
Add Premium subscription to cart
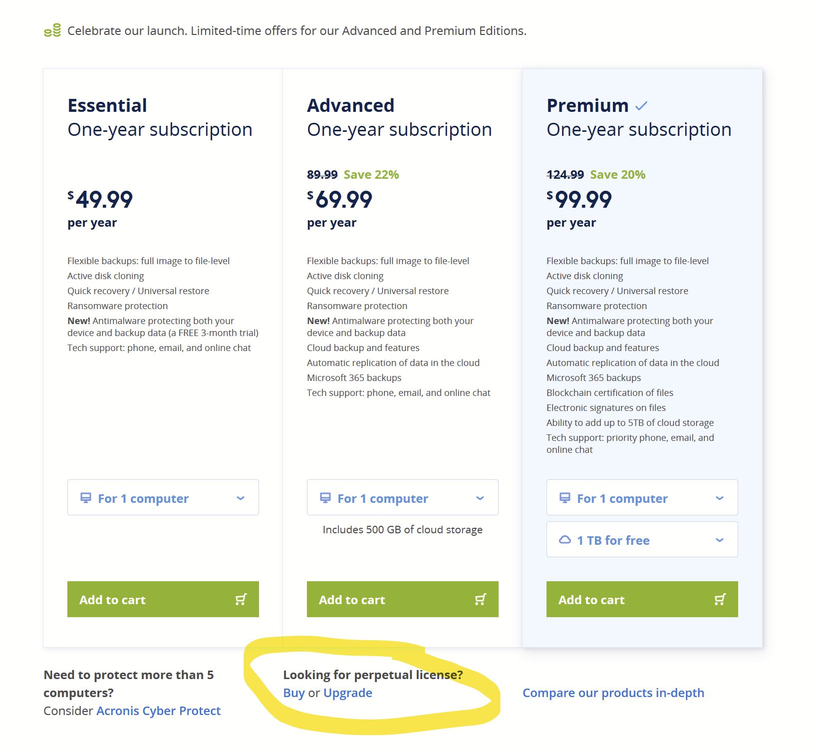642,599
